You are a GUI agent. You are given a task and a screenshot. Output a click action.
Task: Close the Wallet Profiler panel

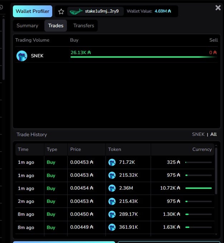tap(218, 8)
